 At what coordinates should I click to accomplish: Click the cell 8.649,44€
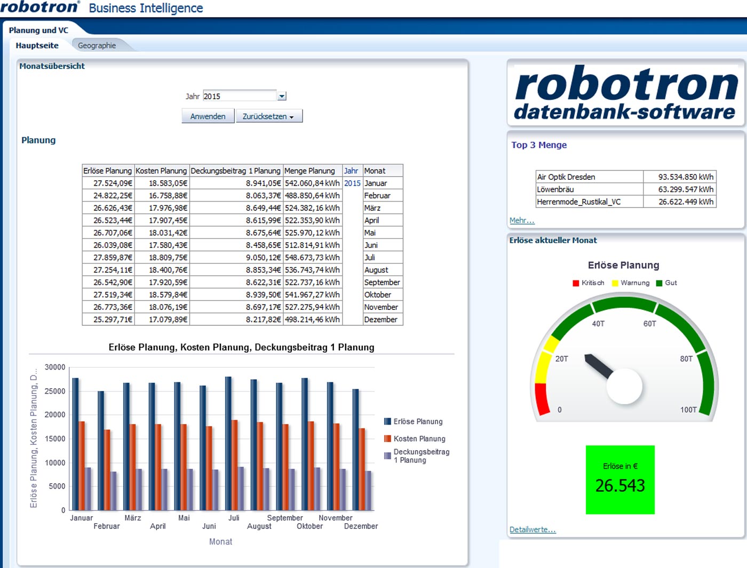[235, 208]
